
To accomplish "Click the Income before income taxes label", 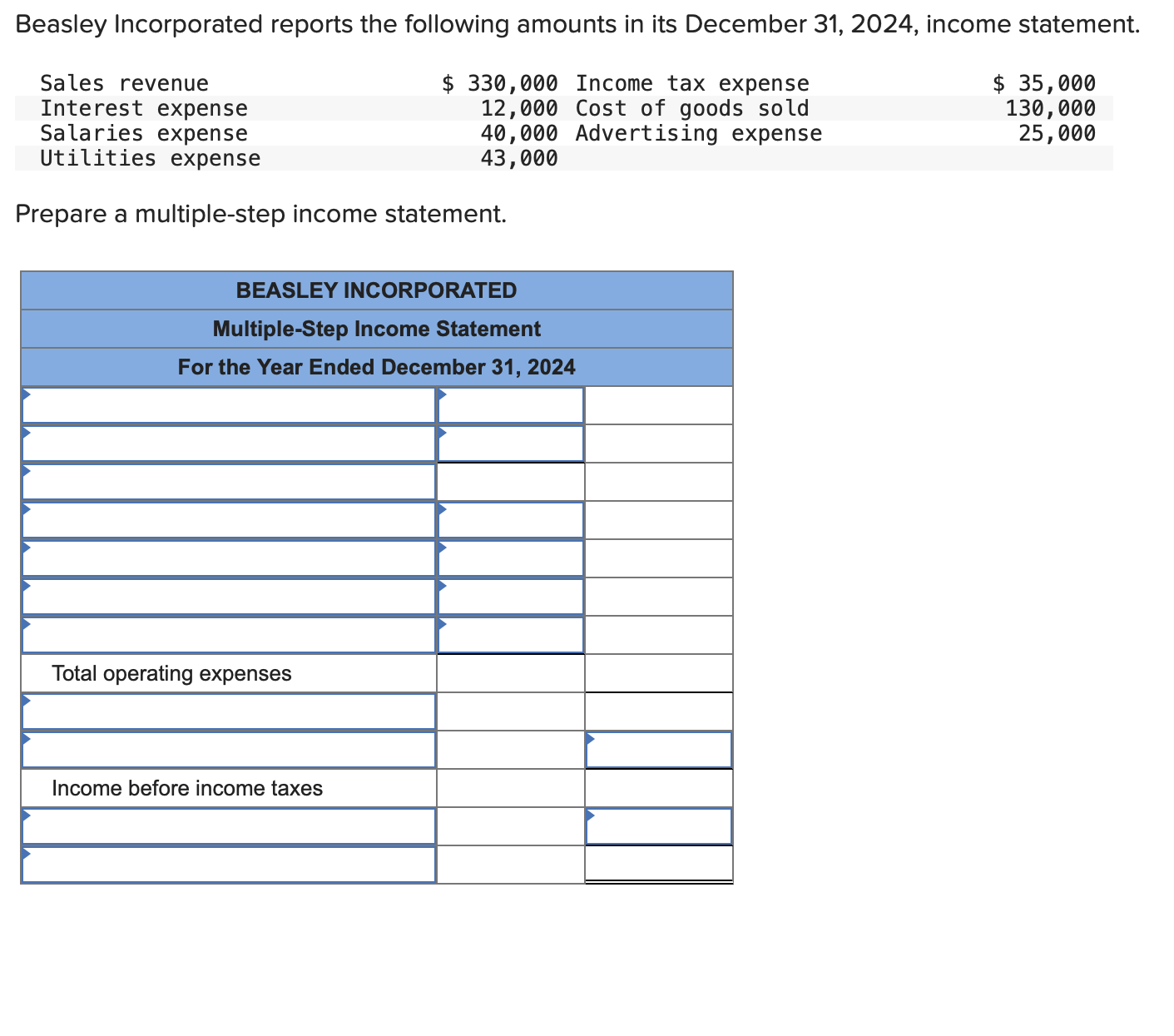I will coord(187,788).
